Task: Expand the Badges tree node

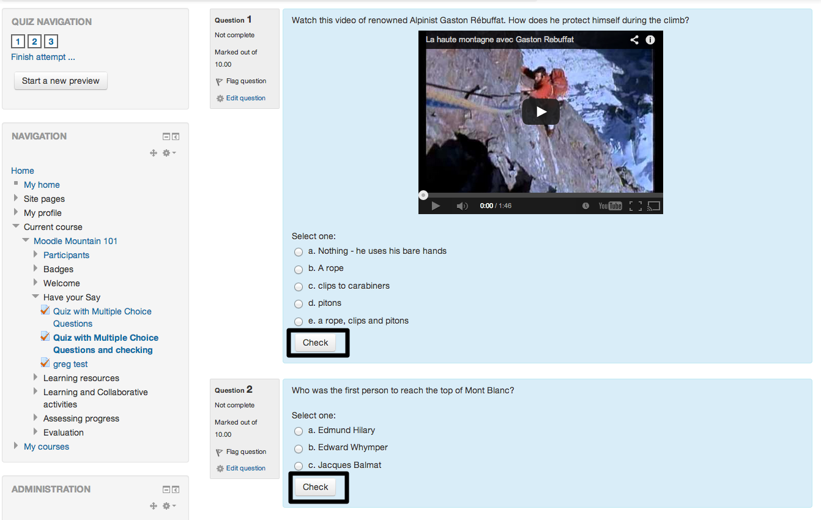Action: click(35, 269)
